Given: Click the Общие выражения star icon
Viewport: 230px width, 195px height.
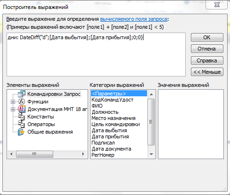Looking at the screenshot, I should 21,132.
